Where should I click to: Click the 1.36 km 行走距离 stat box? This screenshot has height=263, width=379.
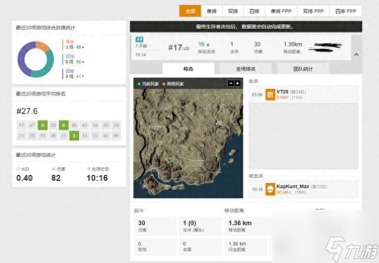(x=246, y=246)
